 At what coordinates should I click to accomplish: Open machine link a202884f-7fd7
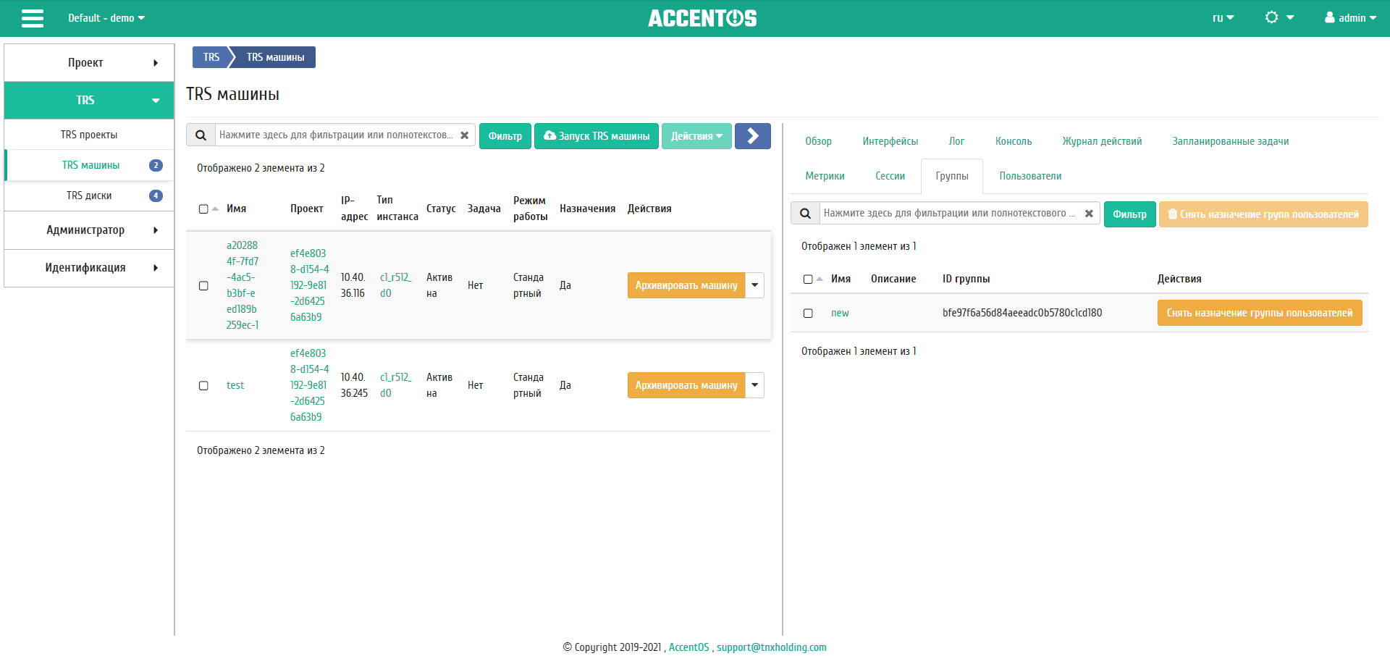click(x=243, y=285)
